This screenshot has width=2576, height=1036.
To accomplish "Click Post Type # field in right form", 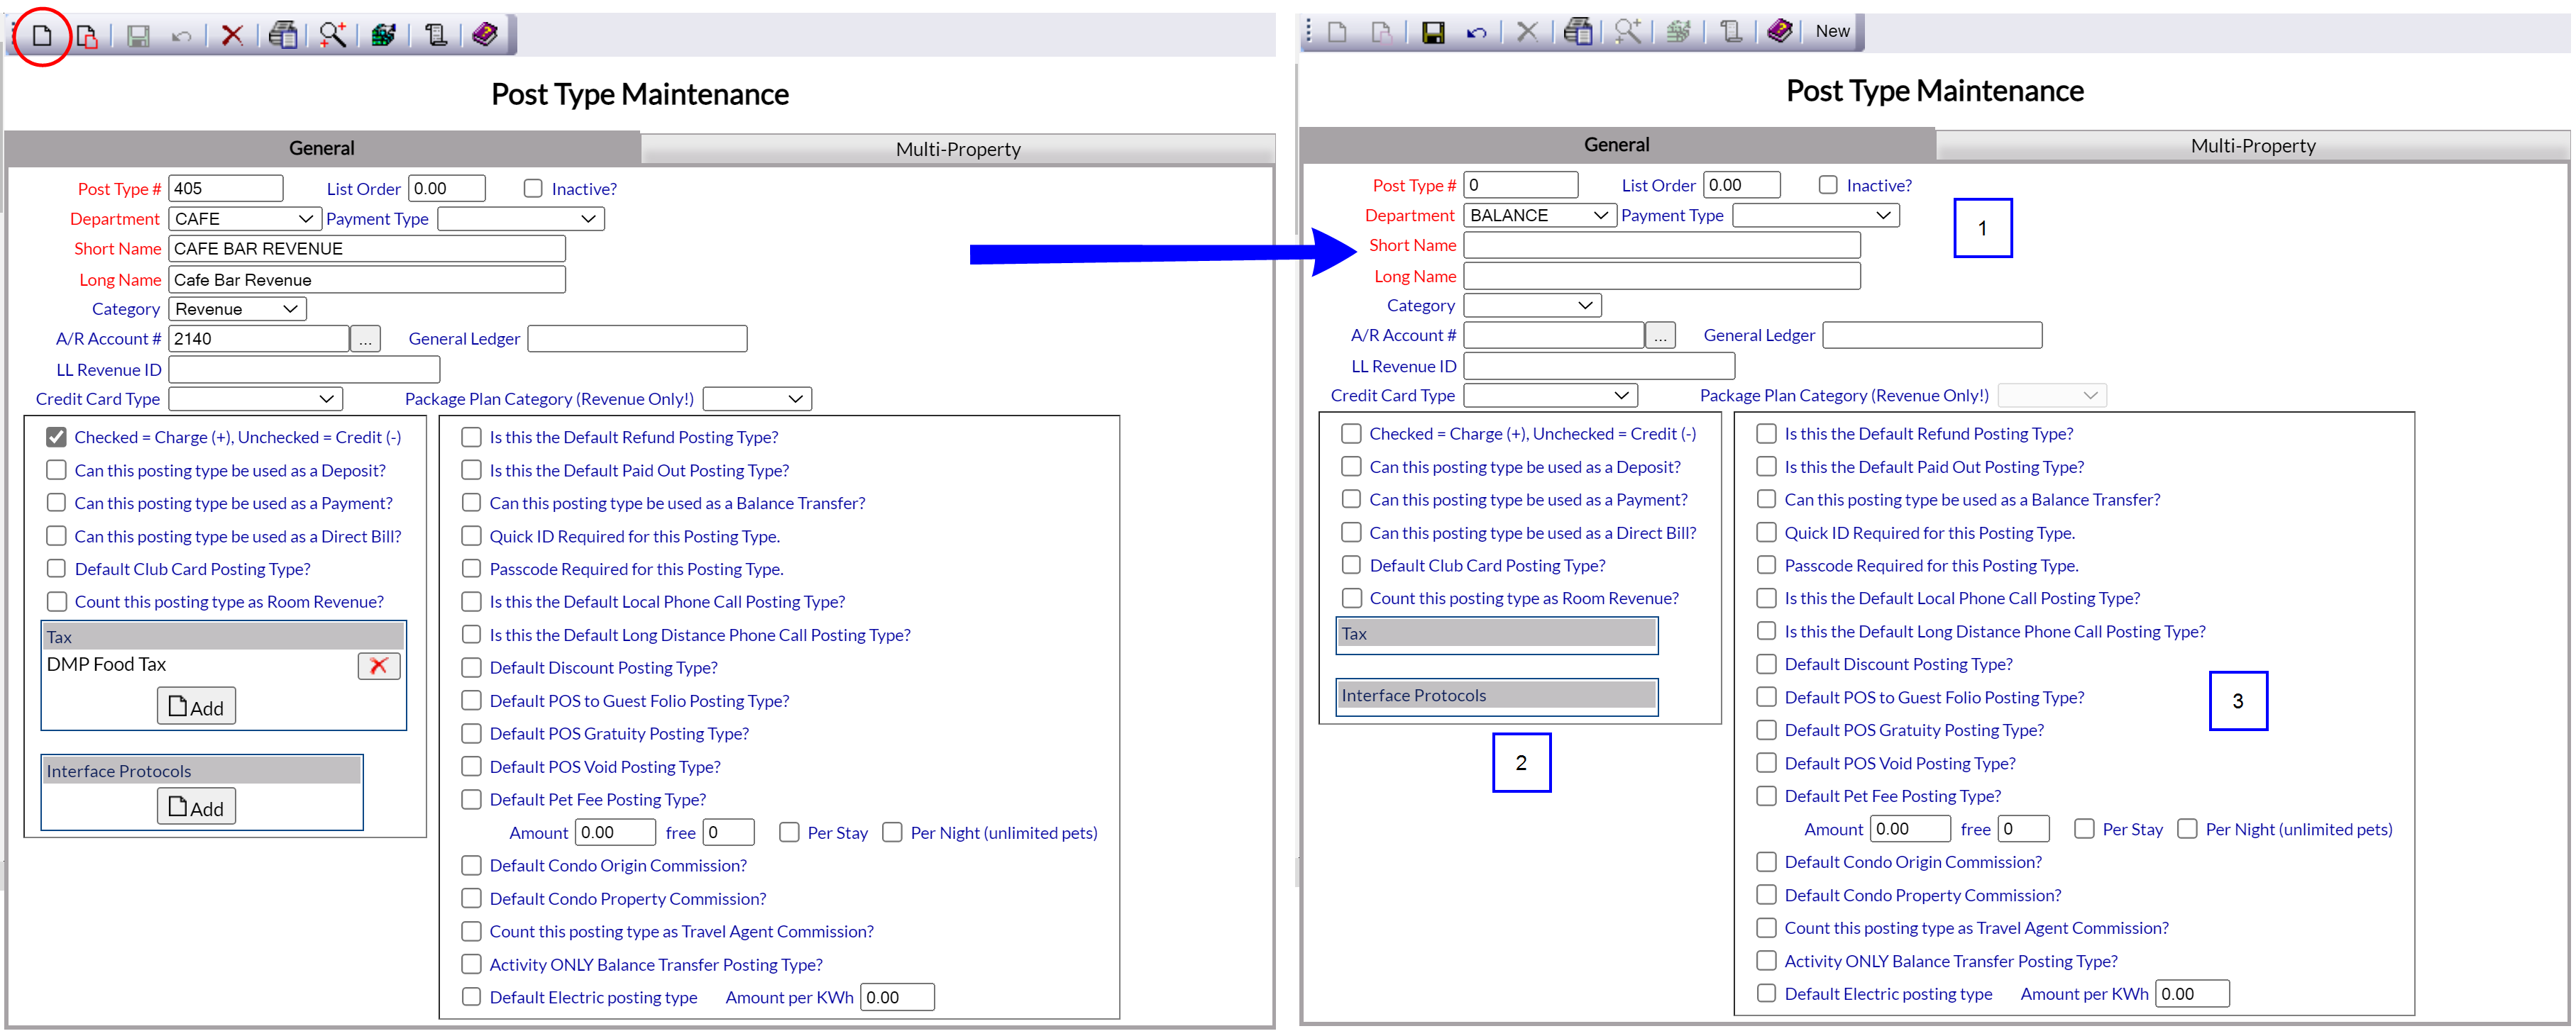I will [x=1521, y=185].
